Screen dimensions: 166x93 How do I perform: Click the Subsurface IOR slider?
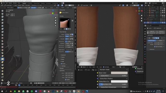click(x=113, y=84)
